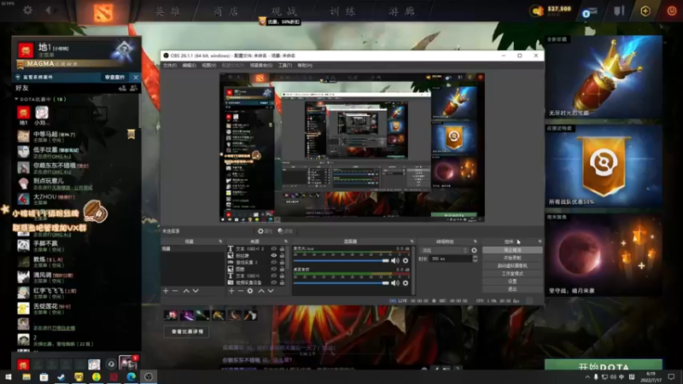Move scene up in OBS
This screenshot has width=683, height=384.
pos(186,291)
